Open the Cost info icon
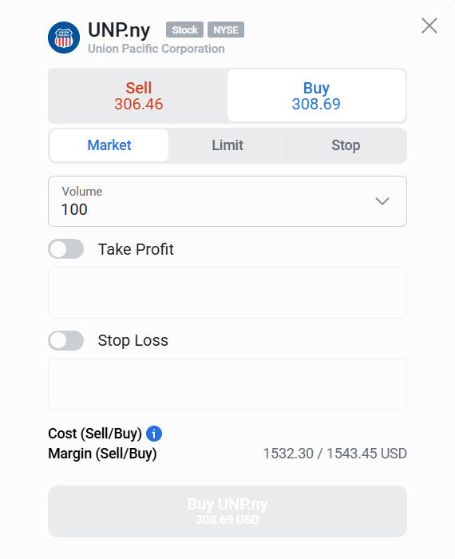Viewport: 455px width, 559px height. click(154, 434)
